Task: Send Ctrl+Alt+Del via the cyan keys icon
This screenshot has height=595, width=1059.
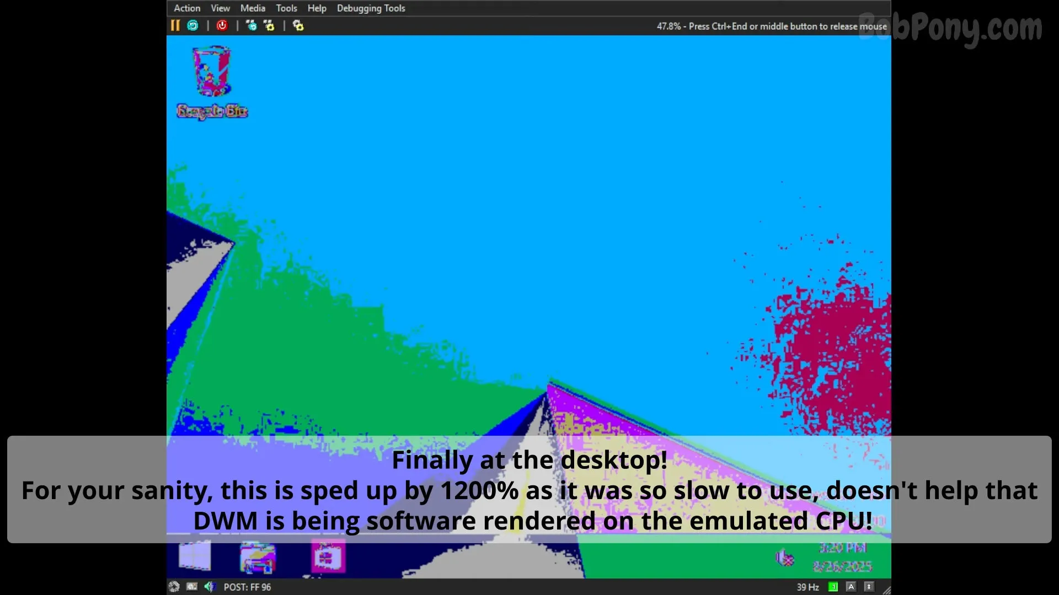Action: [252, 25]
